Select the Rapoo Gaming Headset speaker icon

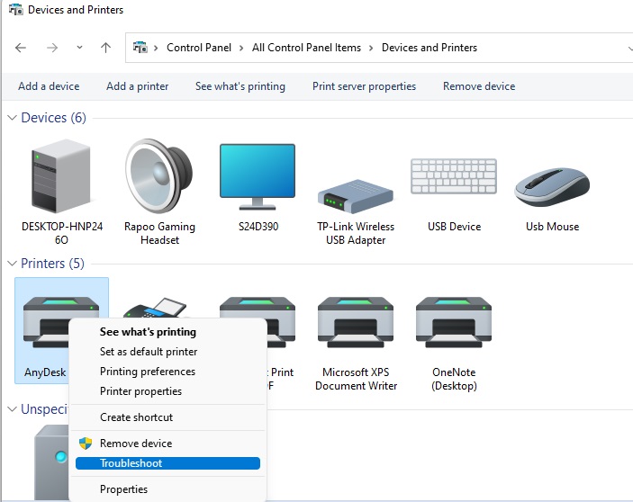159,175
